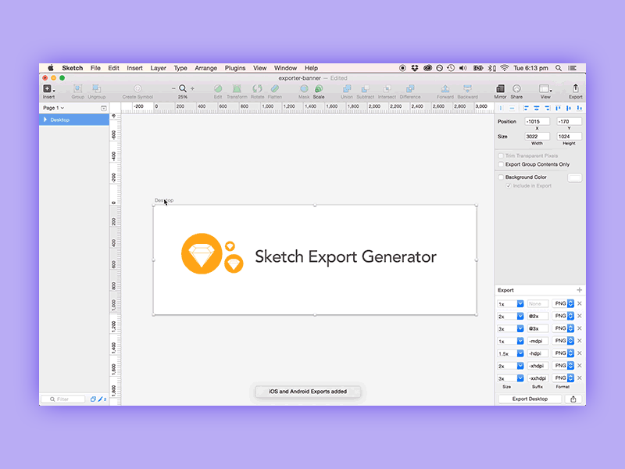Click the Create Symbol toolbar icon
625x469 pixels.
[137, 89]
